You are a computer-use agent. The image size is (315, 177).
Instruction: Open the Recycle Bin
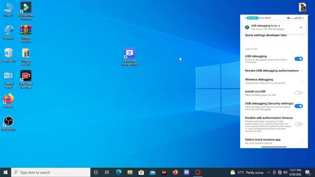pos(8,55)
